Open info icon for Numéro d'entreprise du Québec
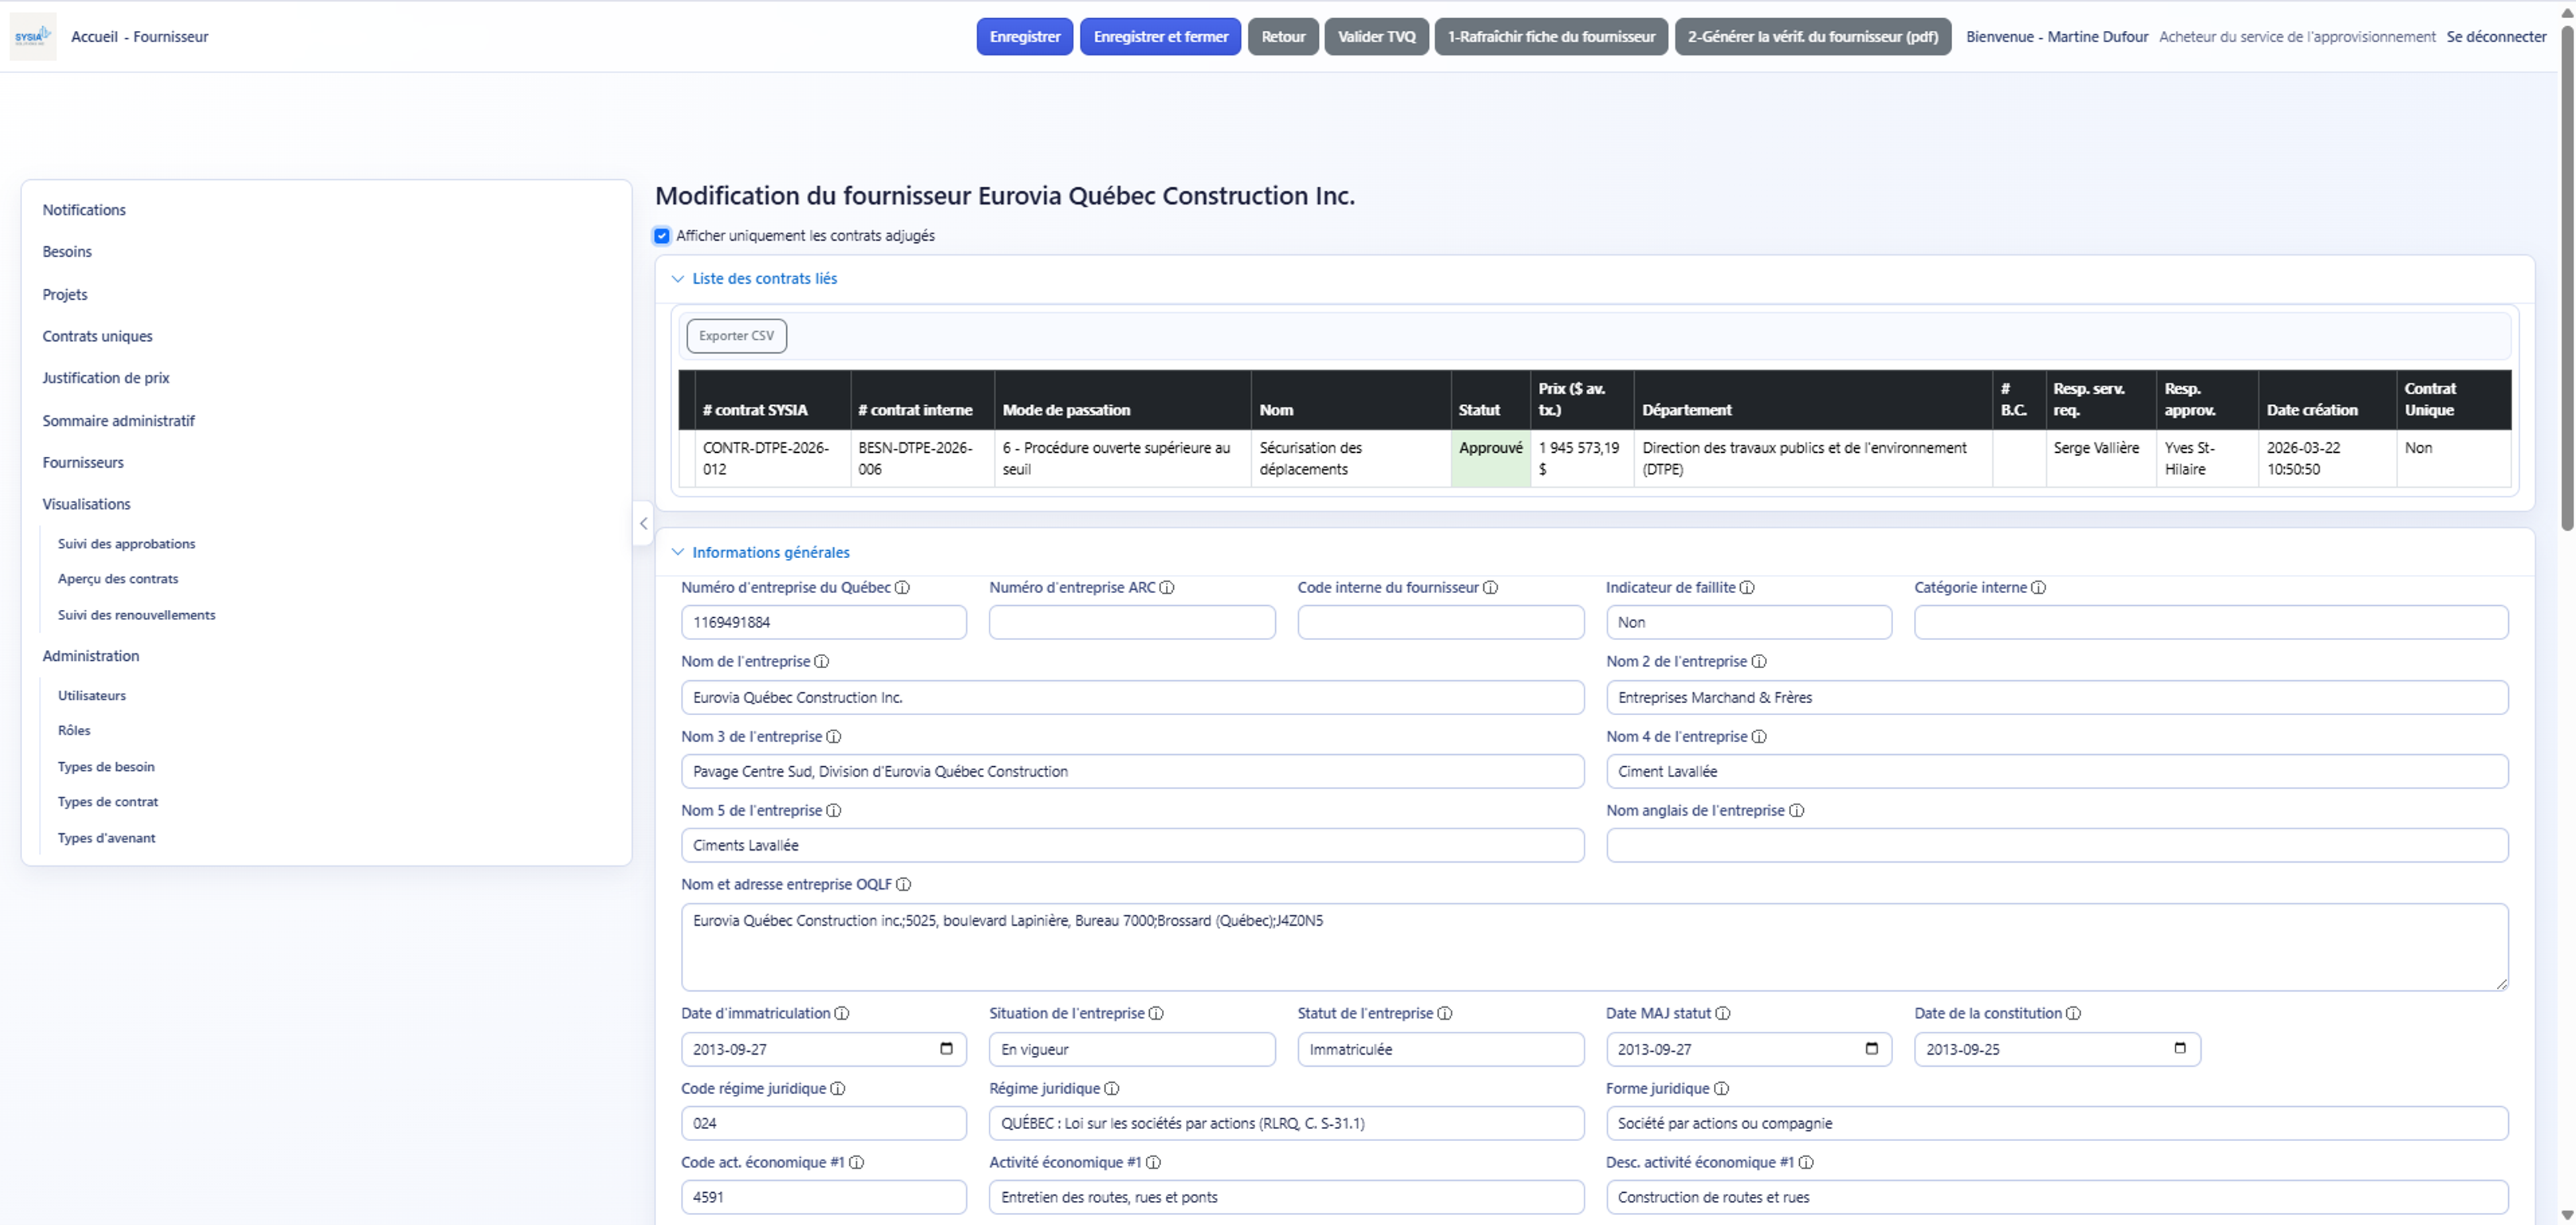The width and height of the screenshot is (2576, 1225). coord(902,588)
